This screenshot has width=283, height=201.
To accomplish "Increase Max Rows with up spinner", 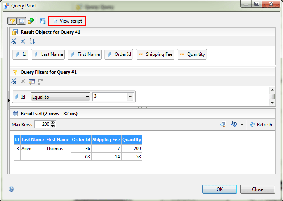I will click(53, 123).
